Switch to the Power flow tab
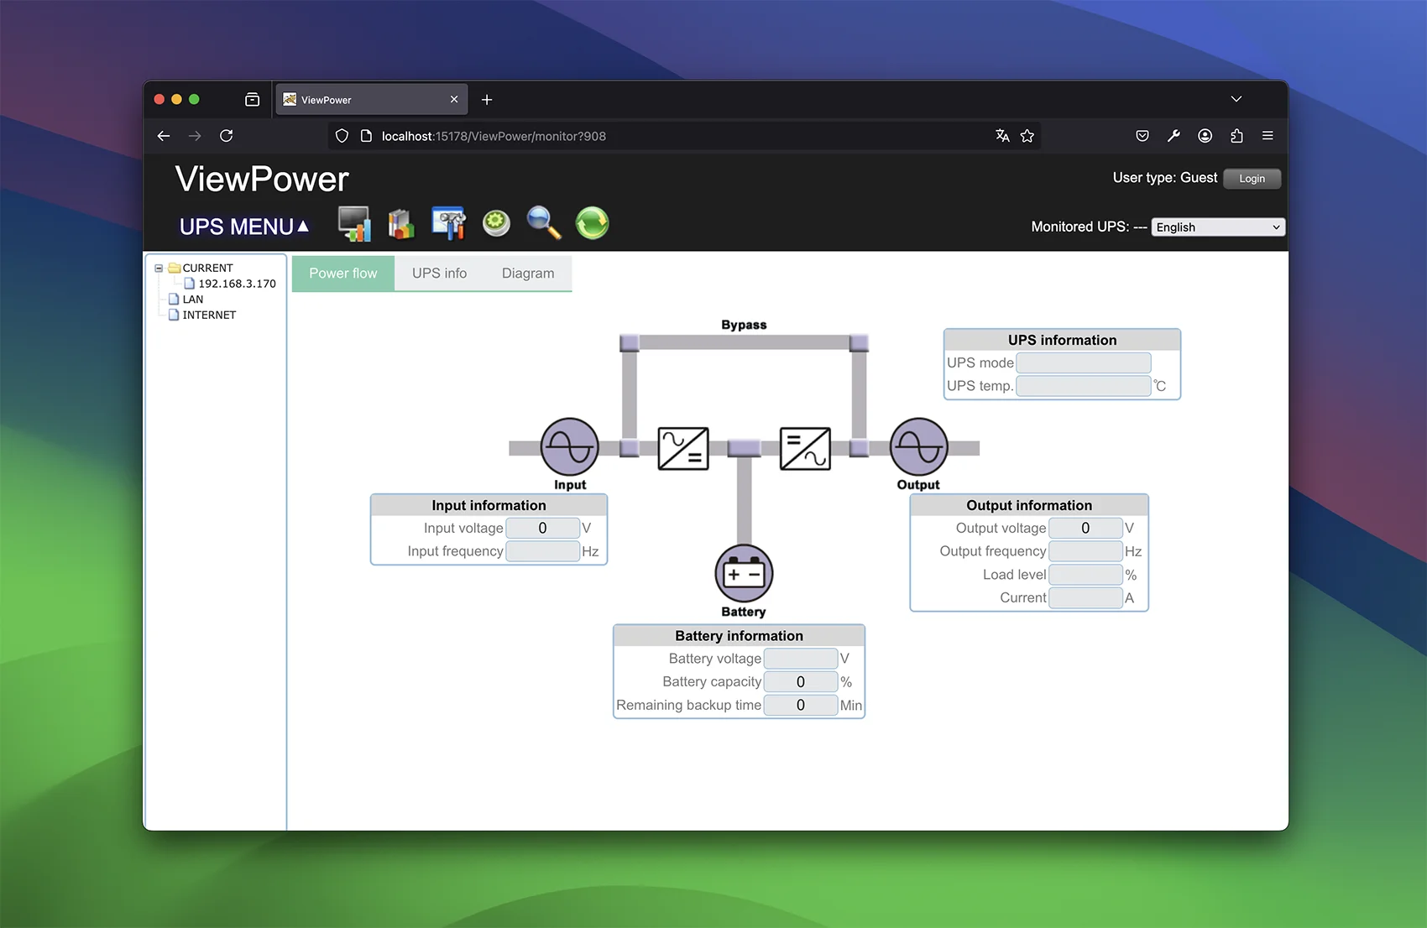Screen dimensions: 1427x928 tap(343, 274)
